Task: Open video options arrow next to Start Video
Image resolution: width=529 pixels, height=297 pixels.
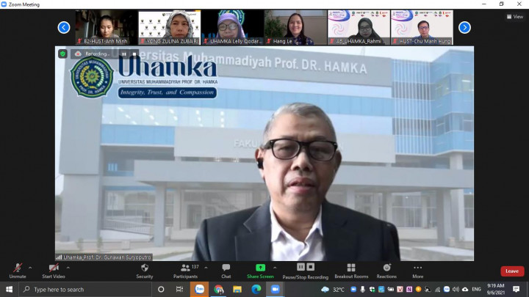Action: click(x=68, y=268)
